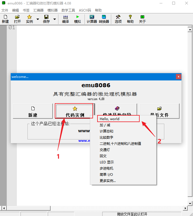The width and height of the screenshot is (193, 216).
Task: Select the 简单 I/O example
Action: [x=123, y=175]
